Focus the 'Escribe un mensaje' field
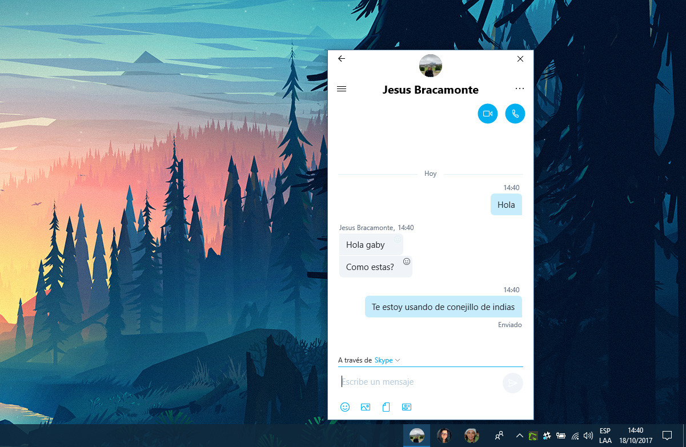The width and height of the screenshot is (686, 447). (x=420, y=382)
